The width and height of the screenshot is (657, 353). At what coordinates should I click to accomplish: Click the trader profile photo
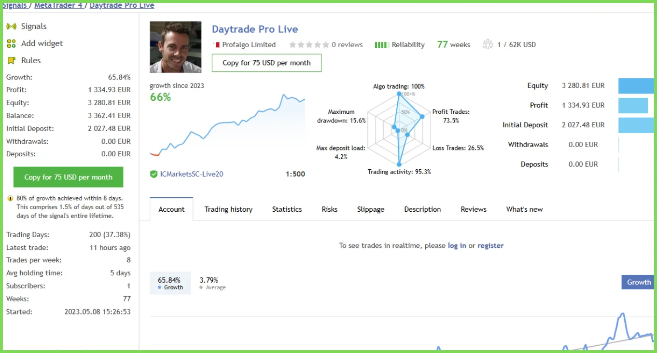pos(176,47)
